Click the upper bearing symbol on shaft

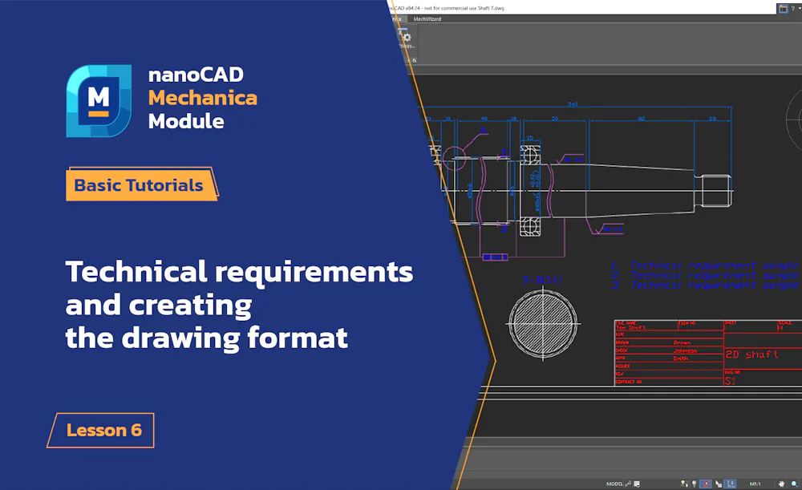pos(530,155)
